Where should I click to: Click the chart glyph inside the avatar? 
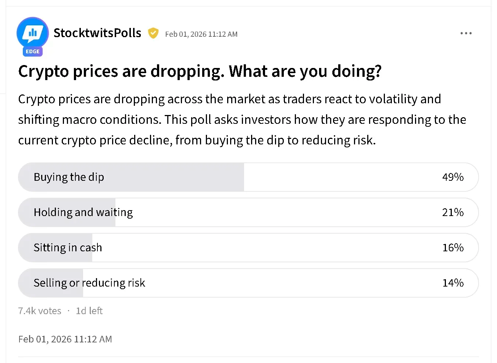[x=33, y=33]
